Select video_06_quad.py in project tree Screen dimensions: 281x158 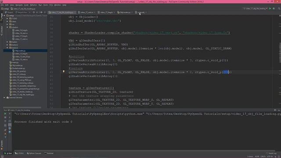(x=18, y=71)
